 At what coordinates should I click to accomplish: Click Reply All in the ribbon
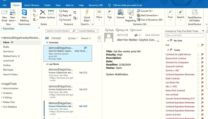tap(65, 15)
